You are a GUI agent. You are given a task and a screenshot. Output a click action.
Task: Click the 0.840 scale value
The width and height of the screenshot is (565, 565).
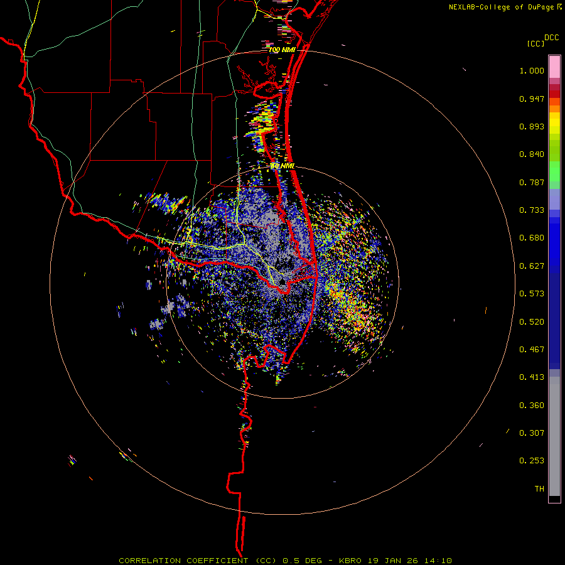click(532, 154)
